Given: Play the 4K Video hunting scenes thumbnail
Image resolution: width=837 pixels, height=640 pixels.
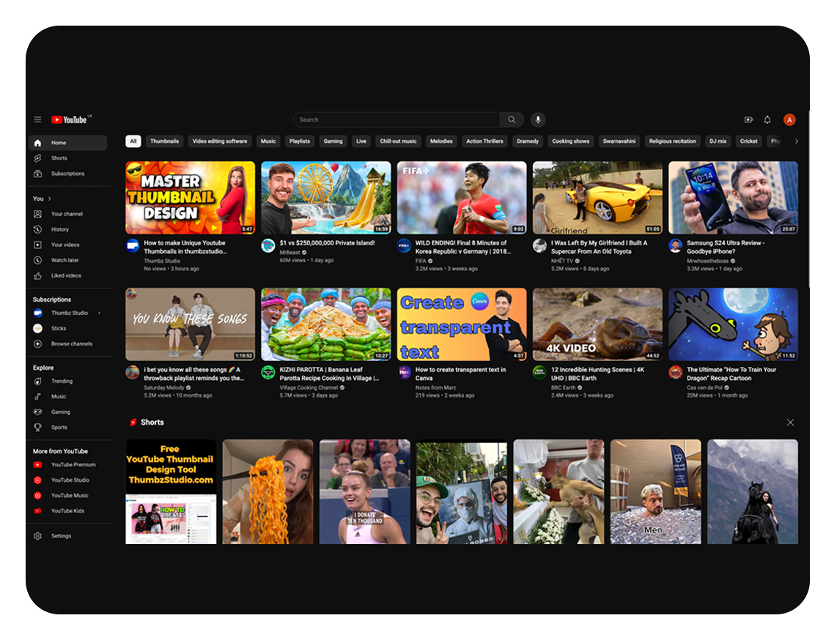Looking at the screenshot, I should click(x=597, y=324).
